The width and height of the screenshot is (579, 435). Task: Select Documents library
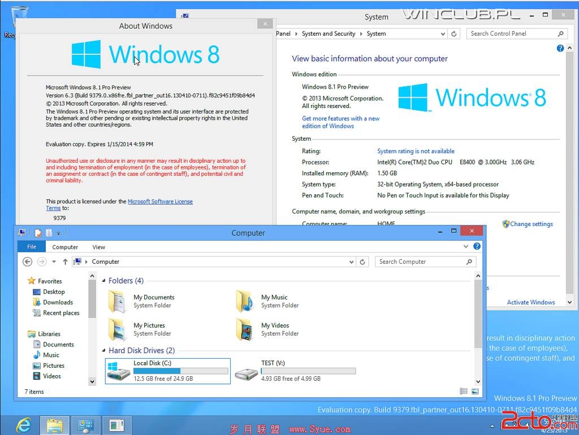pos(58,344)
